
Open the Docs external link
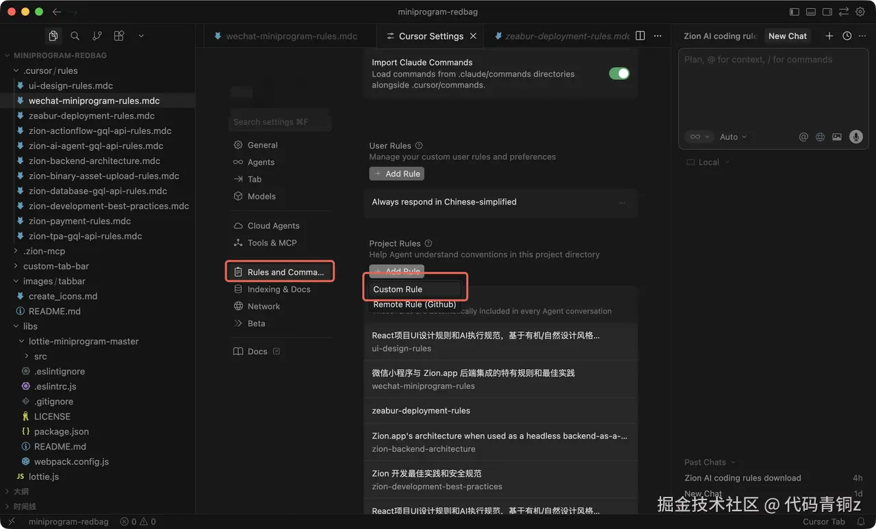[x=257, y=351]
